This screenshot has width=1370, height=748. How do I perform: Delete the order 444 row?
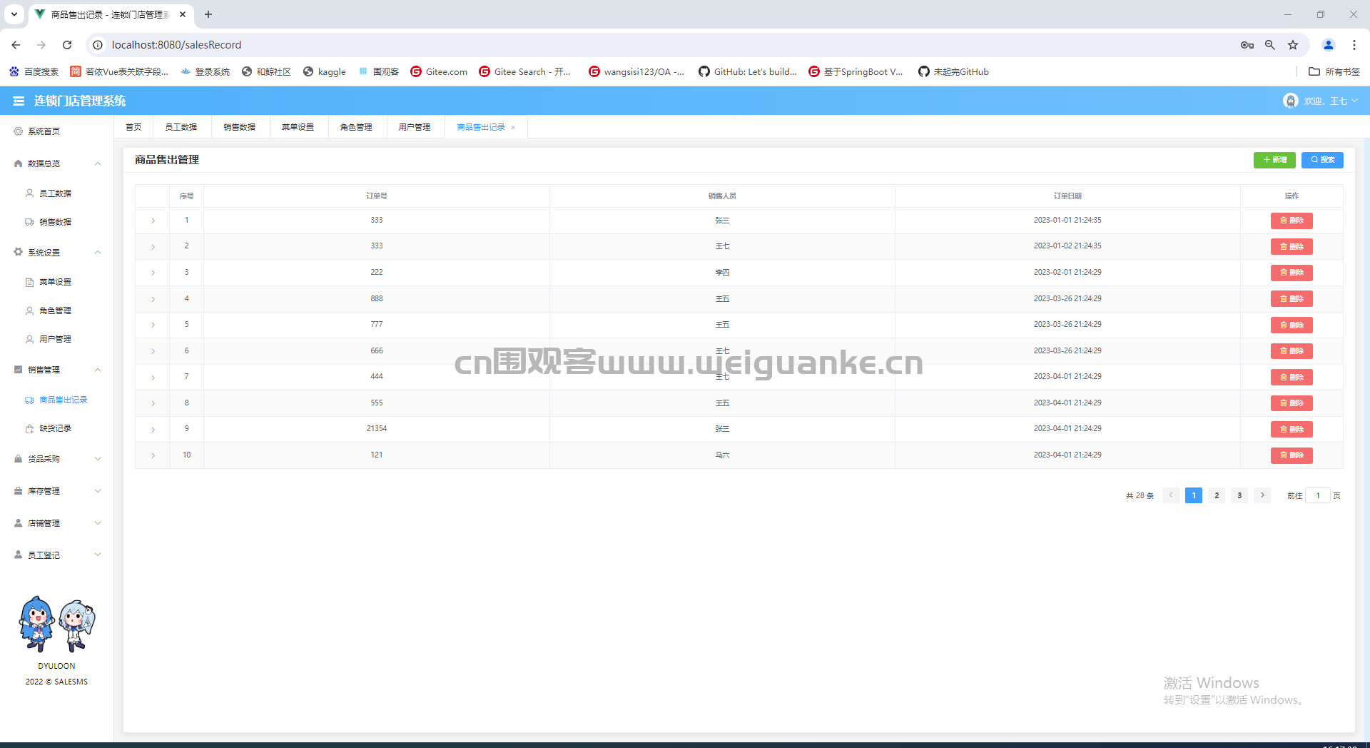(x=1292, y=377)
